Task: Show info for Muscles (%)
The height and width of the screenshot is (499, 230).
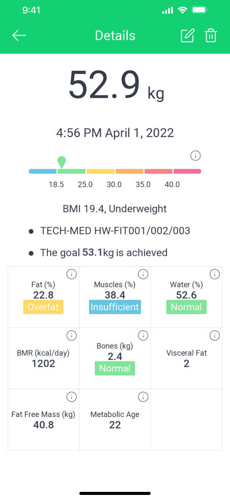Action: (x=143, y=274)
